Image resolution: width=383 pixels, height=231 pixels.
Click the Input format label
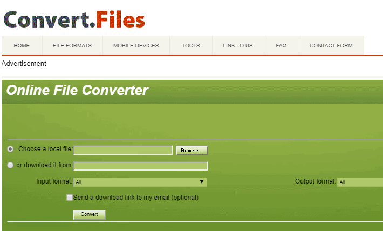54,181
